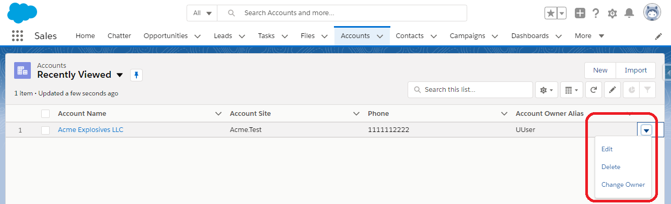The width and height of the screenshot is (671, 204).
Task: Go to the Chatter tab
Action: 119,36
